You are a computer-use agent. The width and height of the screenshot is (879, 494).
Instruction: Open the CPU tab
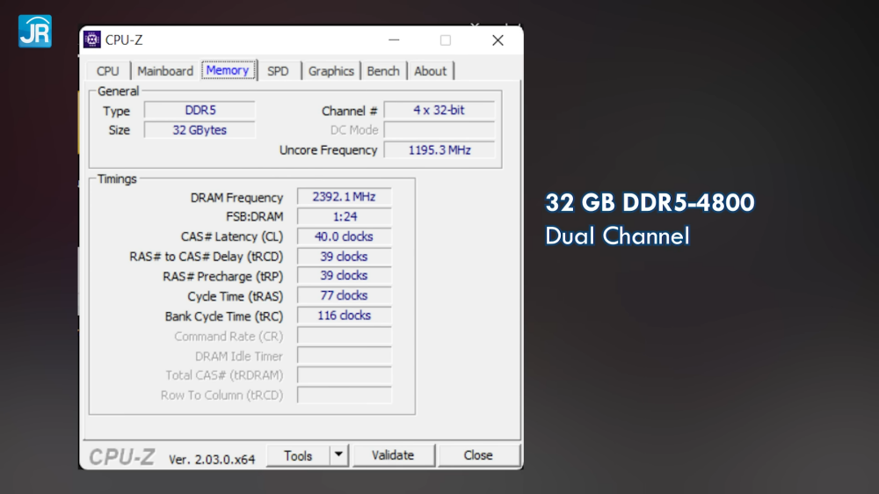tap(107, 71)
